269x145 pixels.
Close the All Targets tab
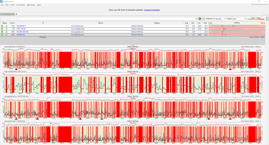click(x=13, y=14)
